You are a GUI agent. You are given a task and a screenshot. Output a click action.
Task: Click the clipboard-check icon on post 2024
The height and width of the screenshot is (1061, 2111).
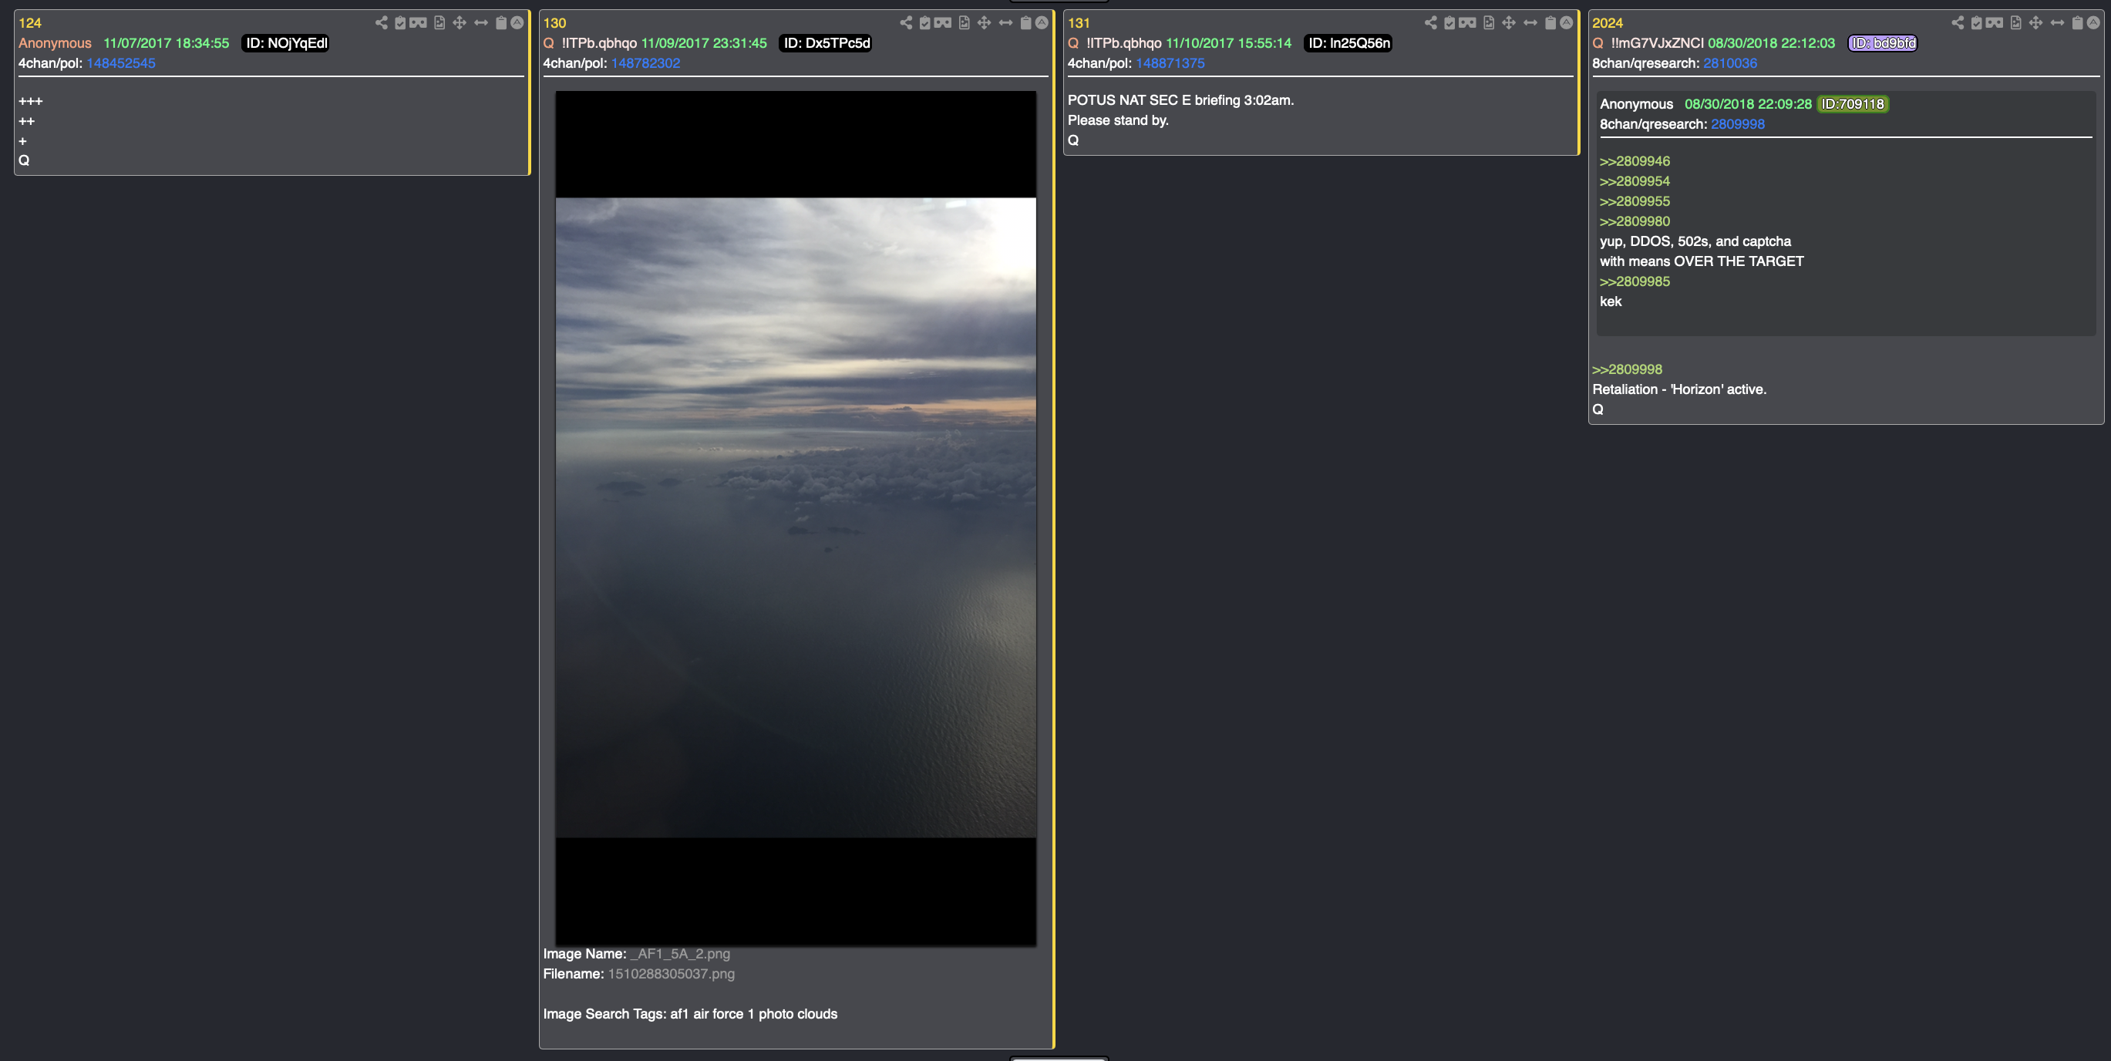tap(1976, 23)
